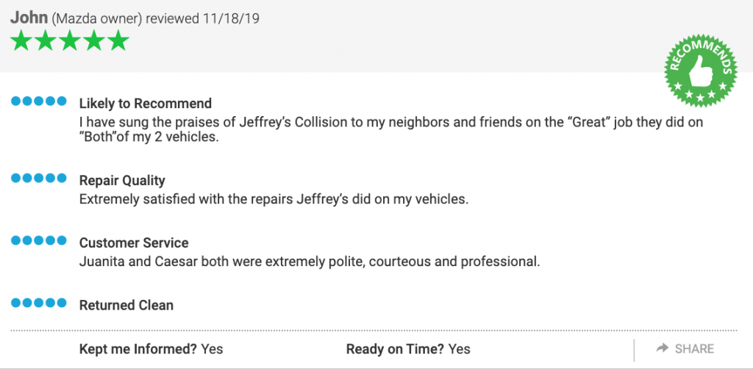Click the Repair Quality blue rating dots
This screenshot has height=369, width=753.
[x=38, y=178]
